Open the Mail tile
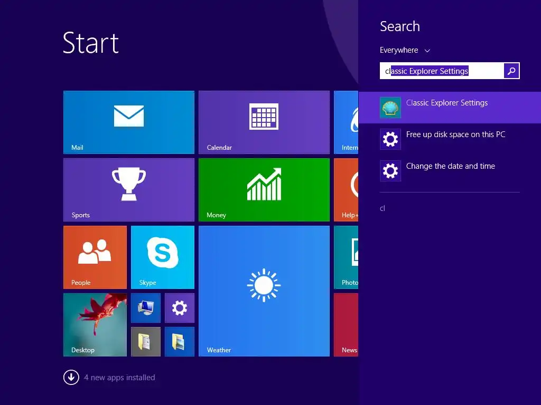Screen dimensions: 541x405 coord(129,122)
